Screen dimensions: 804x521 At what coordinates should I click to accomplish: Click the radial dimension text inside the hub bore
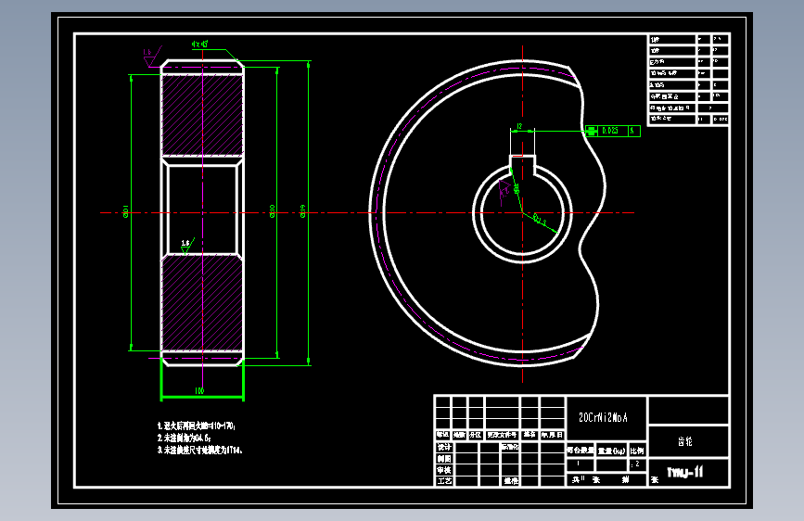click(539, 220)
